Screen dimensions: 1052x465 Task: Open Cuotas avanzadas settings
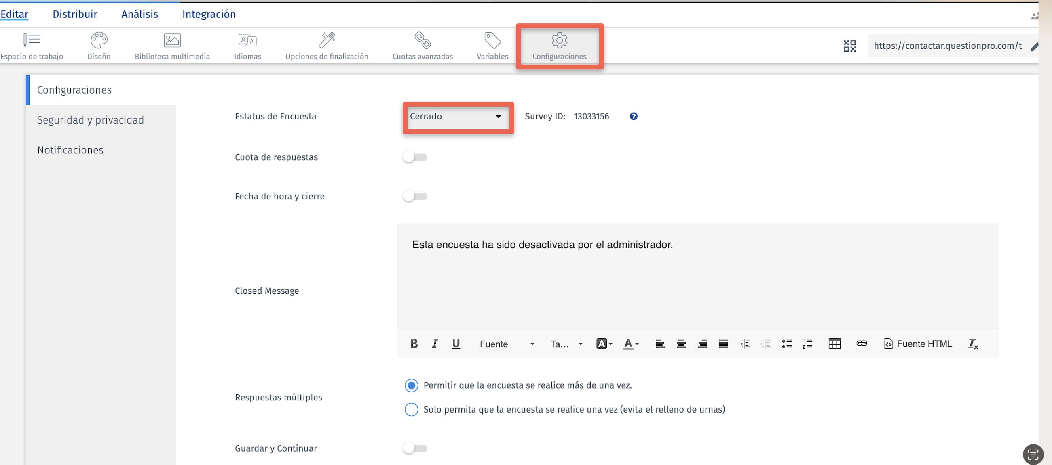point(422,45)
